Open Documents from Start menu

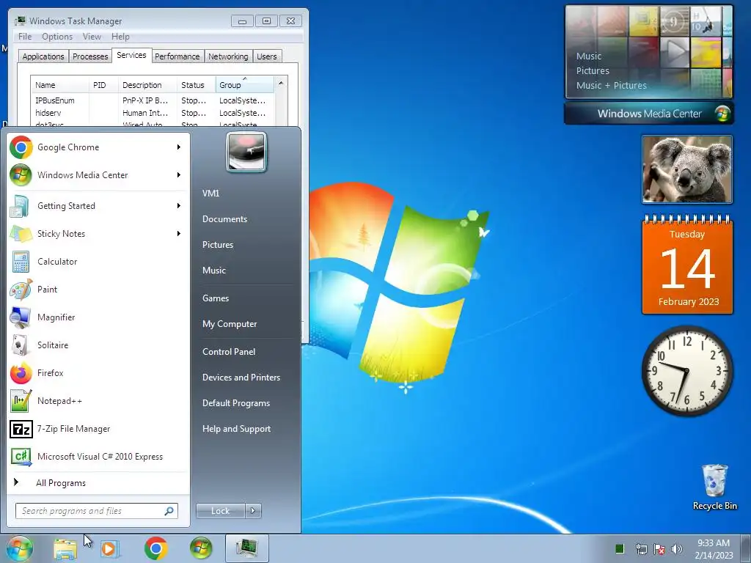(x=224, y=219)
